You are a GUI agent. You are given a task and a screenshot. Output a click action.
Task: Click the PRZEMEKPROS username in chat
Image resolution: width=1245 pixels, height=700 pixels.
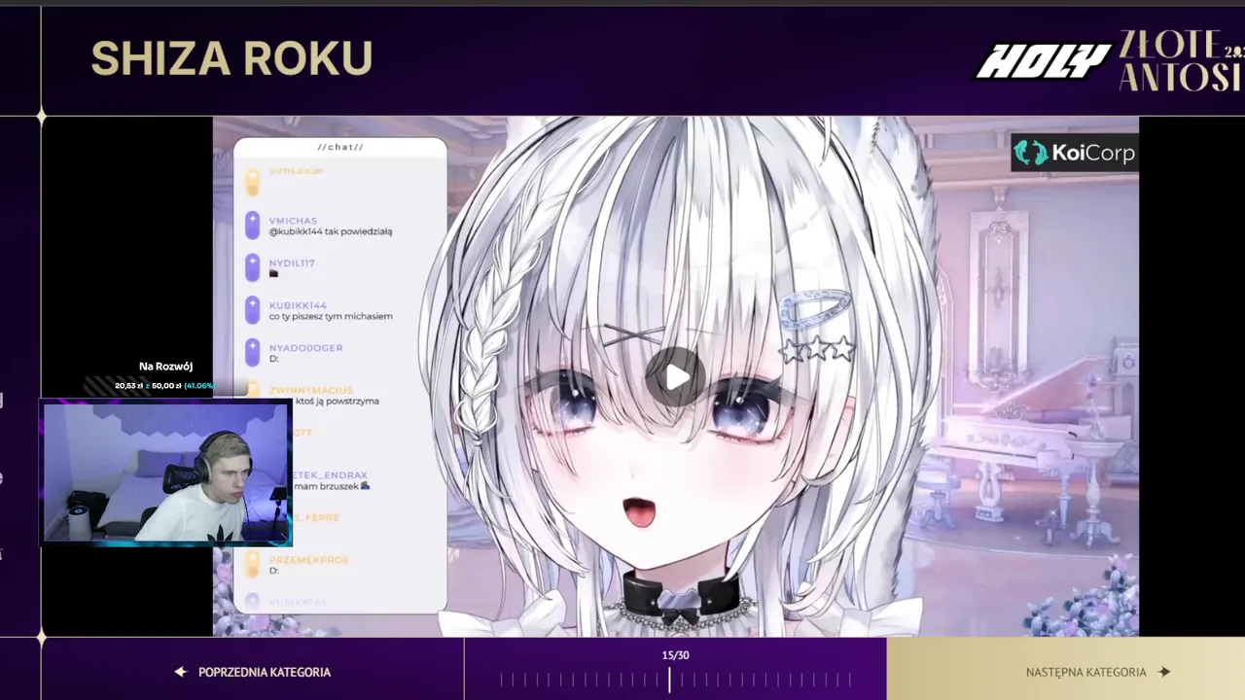[x=308, y=559]
